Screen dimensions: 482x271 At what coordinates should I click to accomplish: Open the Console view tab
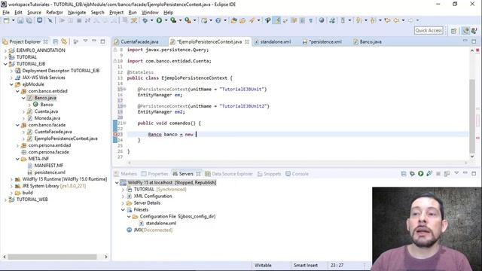[297, 174]
